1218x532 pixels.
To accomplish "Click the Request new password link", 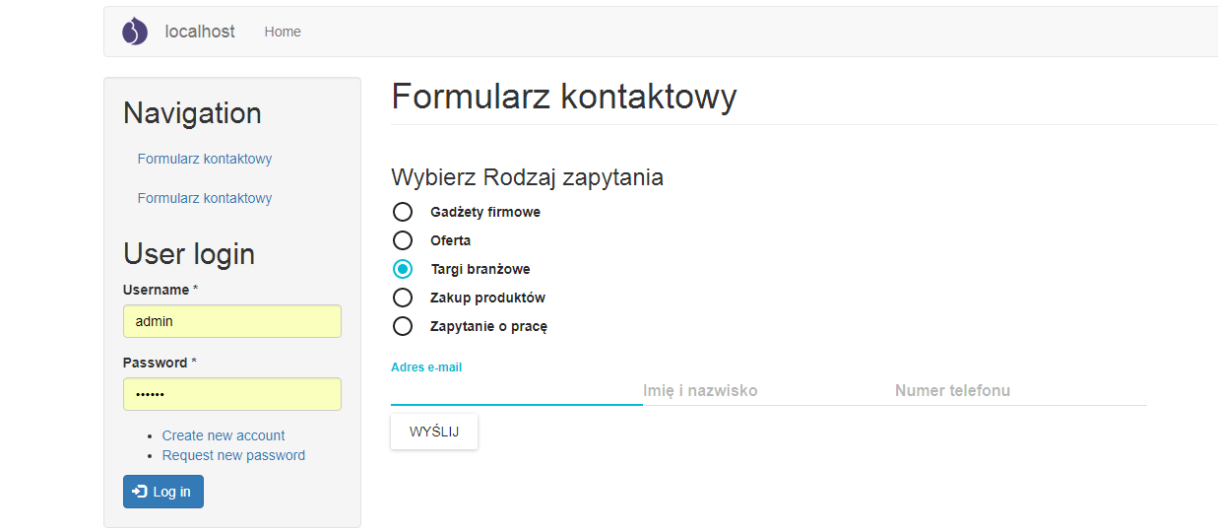I will point(233,455).
